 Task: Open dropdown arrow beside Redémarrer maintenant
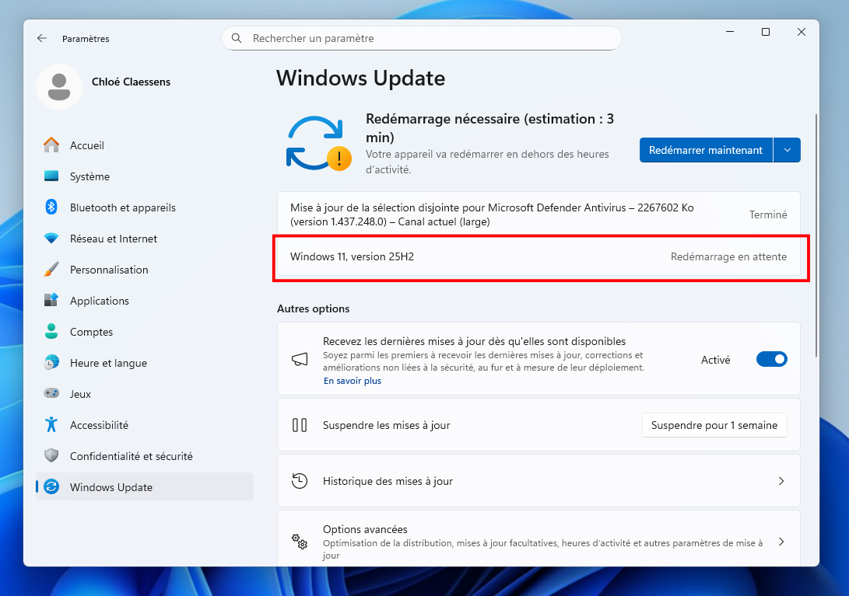(x=787, y=150)
